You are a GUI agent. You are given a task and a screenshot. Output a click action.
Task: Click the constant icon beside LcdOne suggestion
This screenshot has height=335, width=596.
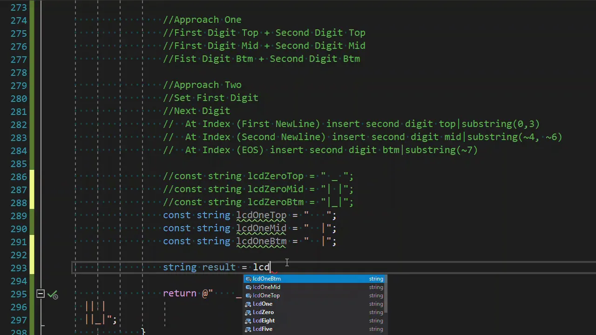249,304
